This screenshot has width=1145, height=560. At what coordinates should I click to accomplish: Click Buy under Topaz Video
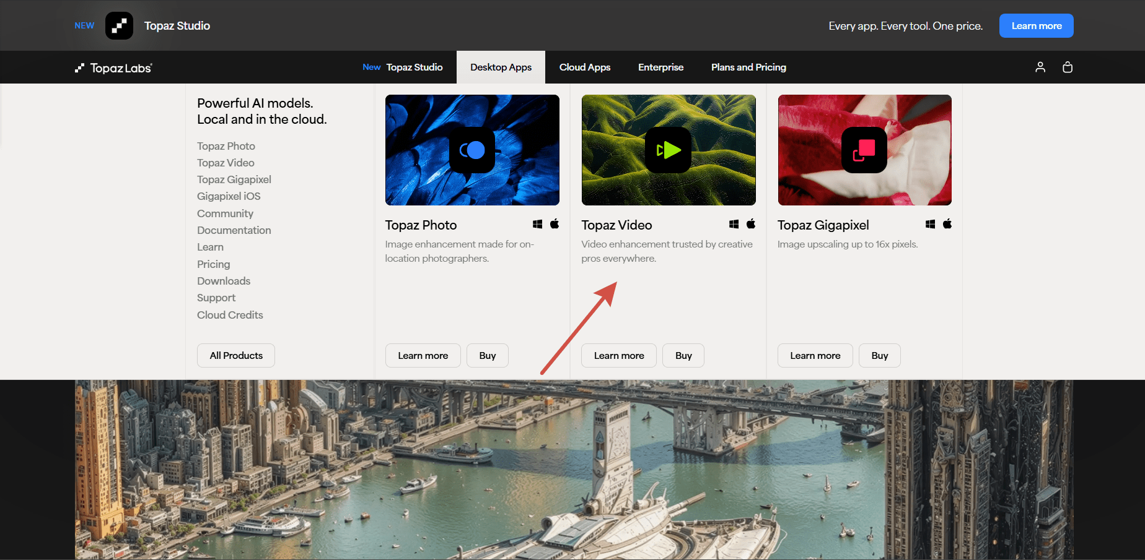point(683,356)
